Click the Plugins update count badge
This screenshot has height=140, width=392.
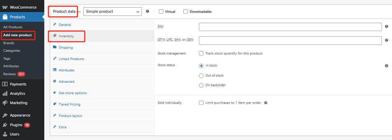tap(27, 125)
